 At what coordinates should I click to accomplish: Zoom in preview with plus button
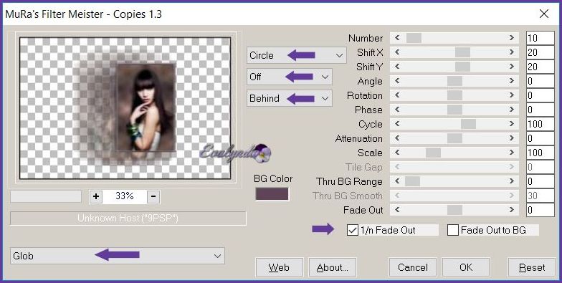pyautogui.click(x=96, y=196)
